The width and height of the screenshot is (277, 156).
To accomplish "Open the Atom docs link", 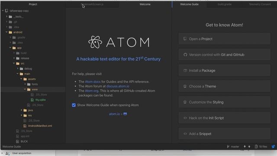I will 93,82.
